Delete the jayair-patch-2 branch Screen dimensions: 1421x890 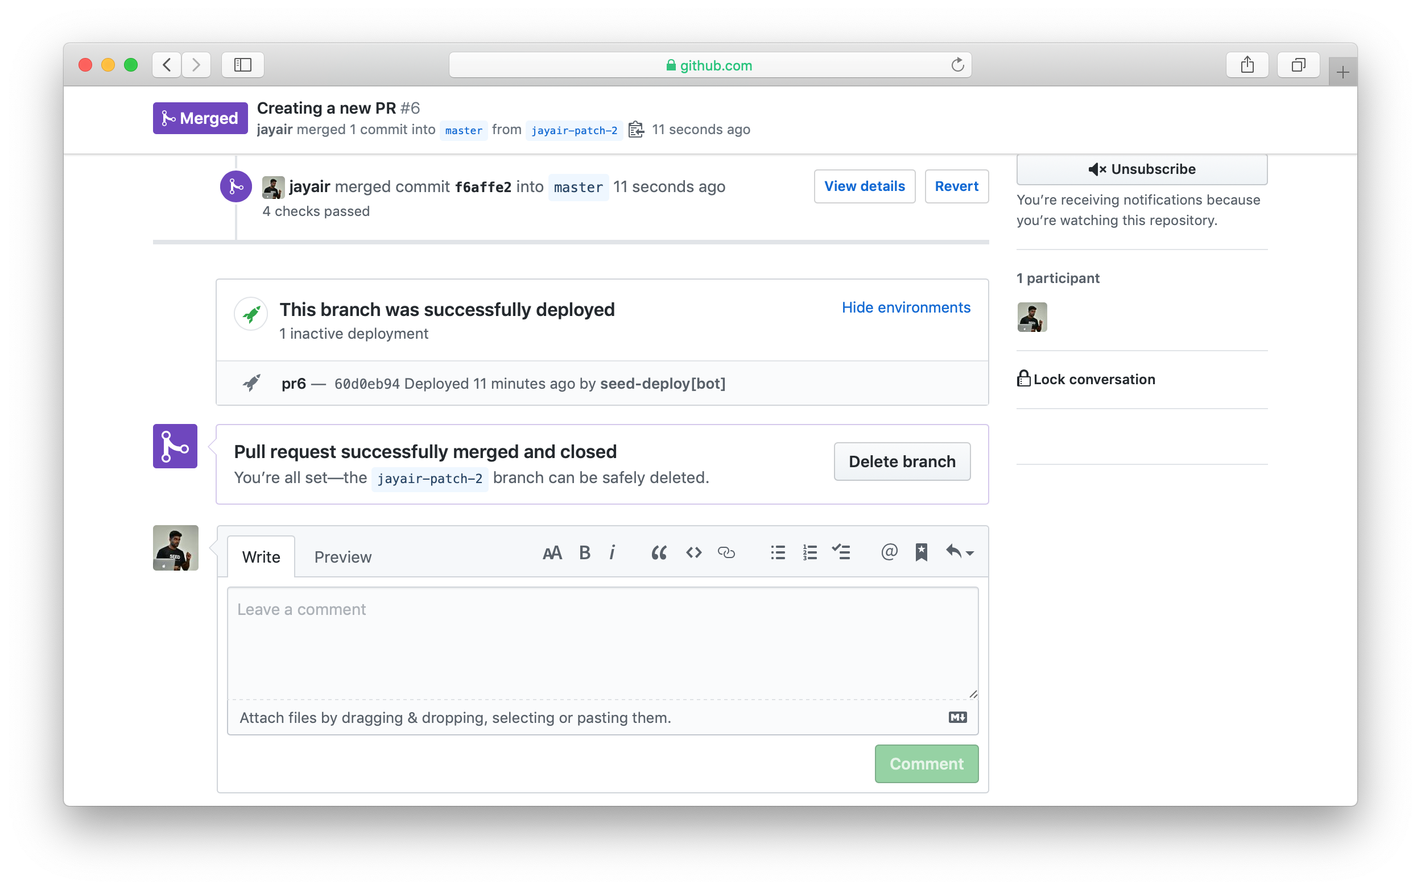902,461
